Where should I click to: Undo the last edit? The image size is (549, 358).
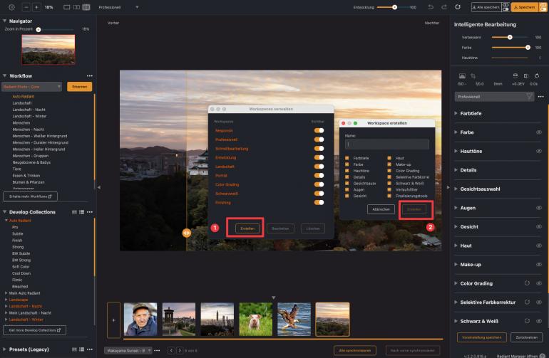(x=431, y=7)
